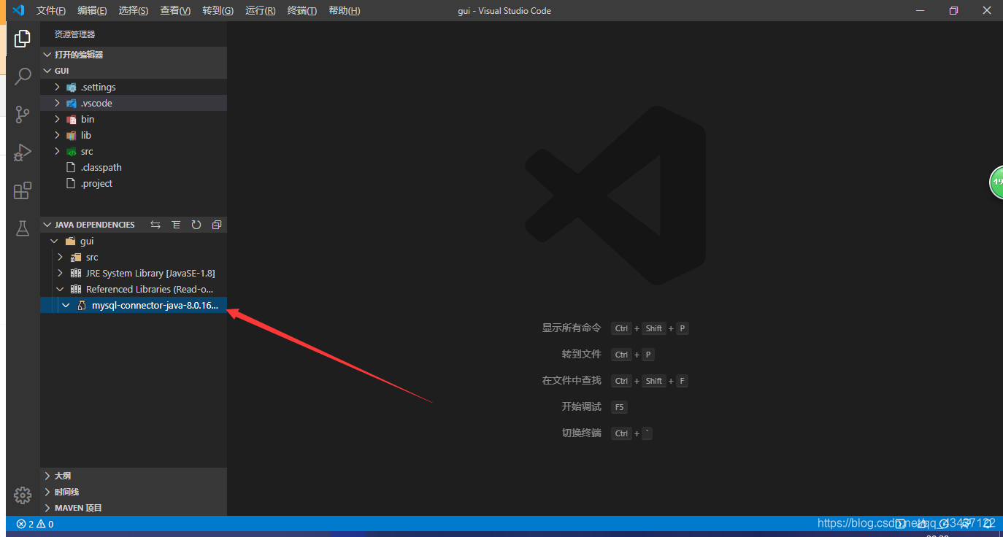
Task: Open the Manage gear menu
Action: click(23, 495)
